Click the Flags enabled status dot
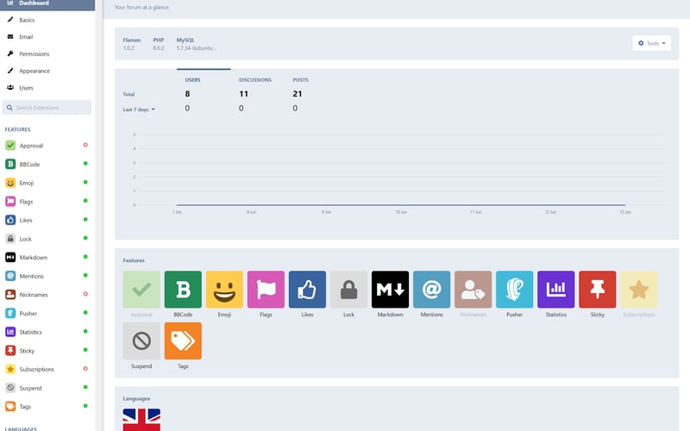 (x=85, y=201)
